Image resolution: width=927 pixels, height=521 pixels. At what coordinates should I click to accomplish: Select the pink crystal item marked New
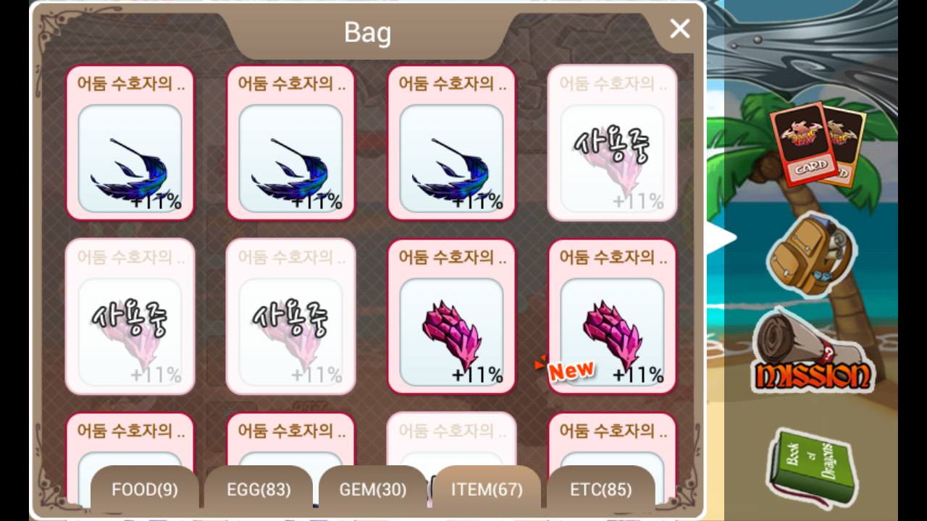pos(613,317)
